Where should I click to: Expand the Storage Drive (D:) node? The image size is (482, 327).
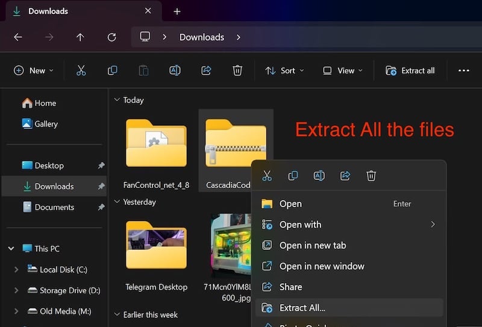click(x=16, y=290)
